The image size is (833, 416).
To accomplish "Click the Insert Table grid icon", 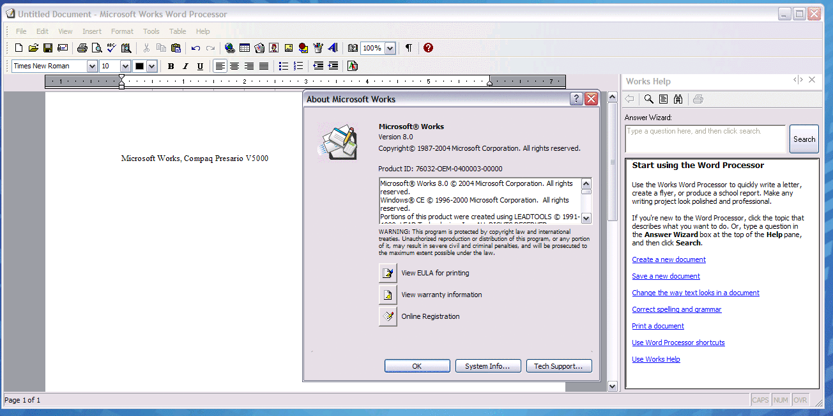I will click(x=245, y=48).
